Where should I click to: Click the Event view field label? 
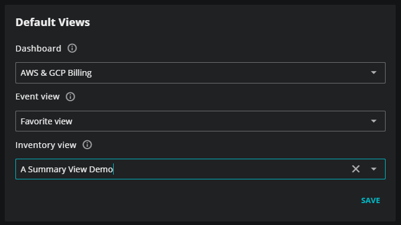click(x=37, y=97)
